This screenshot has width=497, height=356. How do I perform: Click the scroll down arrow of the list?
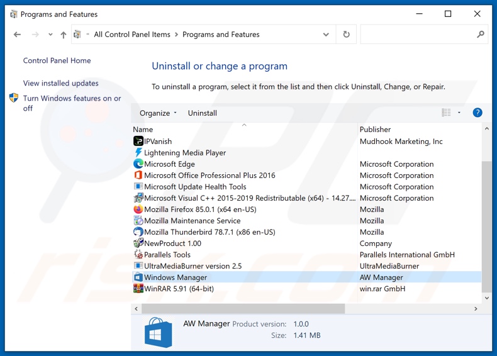[486, 298]
